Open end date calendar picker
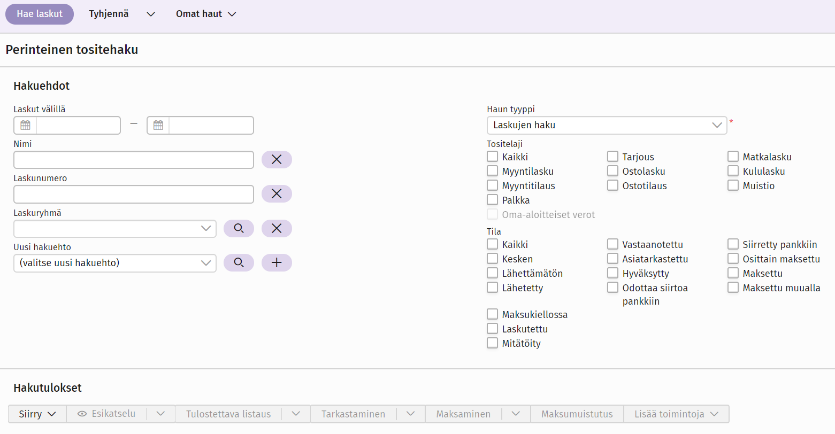This screenshot has height=434, width=835. [158, 125]
